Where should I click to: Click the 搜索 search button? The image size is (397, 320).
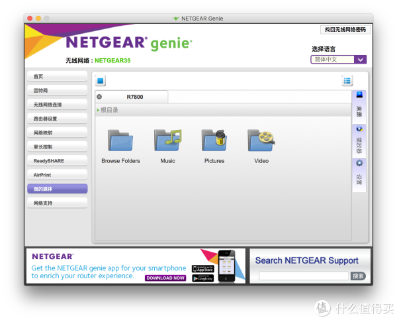(358, 276)
